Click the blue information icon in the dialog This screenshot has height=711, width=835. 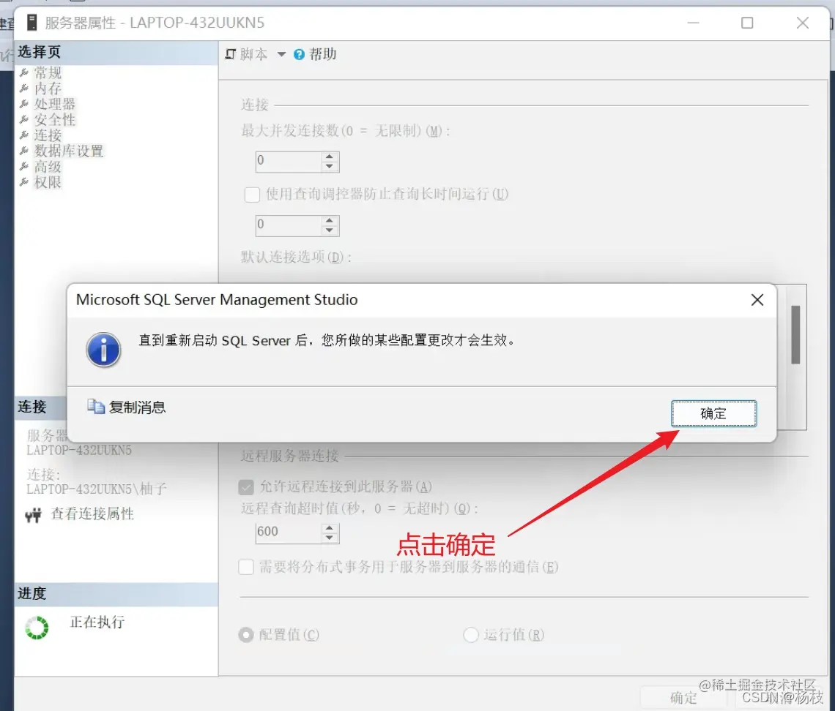pyautogui.click(x=103, y=350)
